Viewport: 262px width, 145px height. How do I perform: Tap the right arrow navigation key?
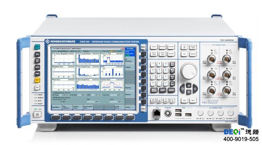195,89
